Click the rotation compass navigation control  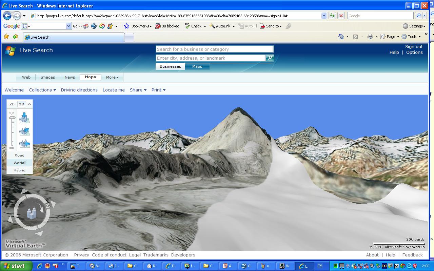(32, 212)
